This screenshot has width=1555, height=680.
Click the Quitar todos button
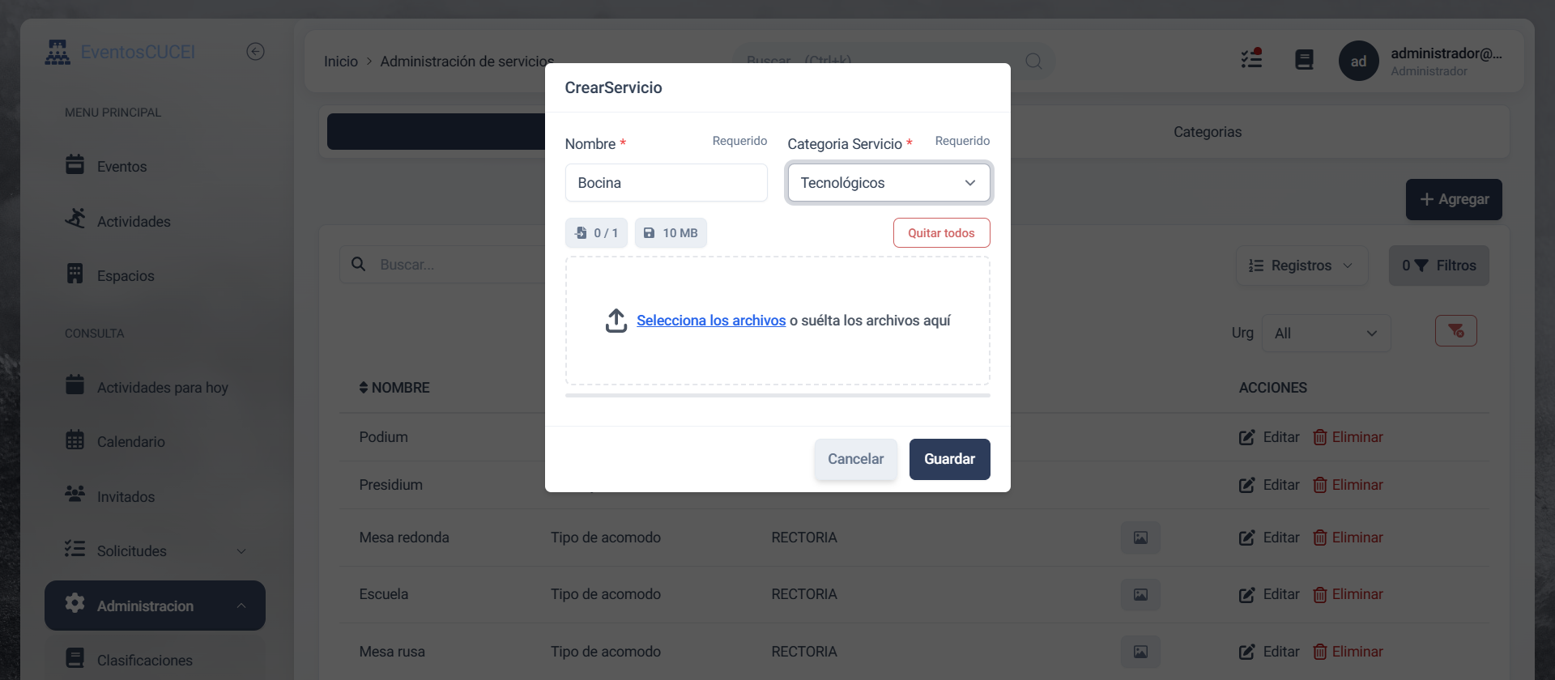(x=941, y=233)
